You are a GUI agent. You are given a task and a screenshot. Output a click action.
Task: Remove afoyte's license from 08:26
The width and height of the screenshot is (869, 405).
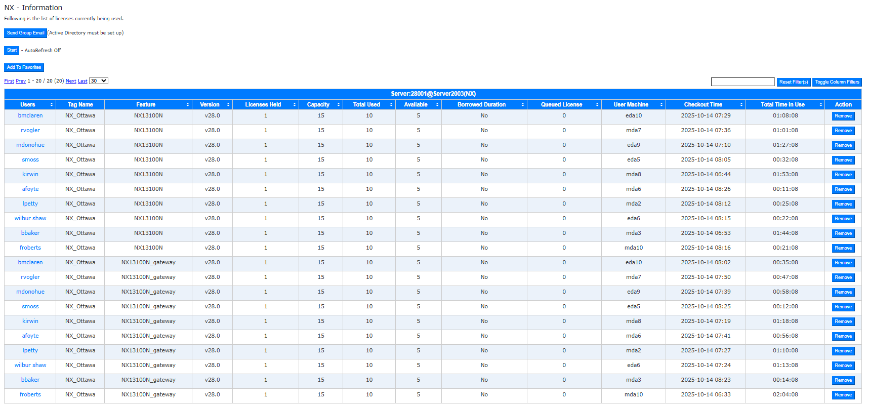point(843,190)
